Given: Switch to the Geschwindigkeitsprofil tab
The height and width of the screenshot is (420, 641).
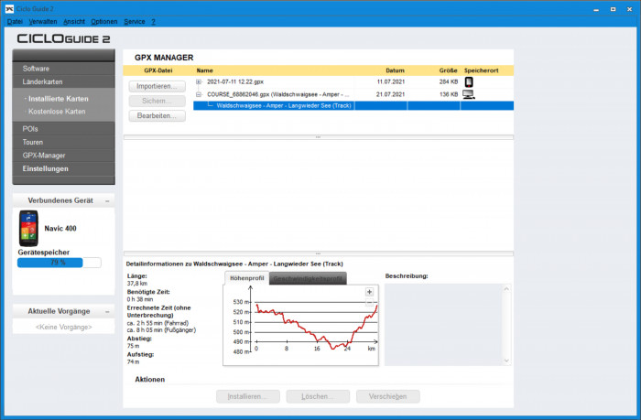Looking at the screenshot, I should [308, 278].
